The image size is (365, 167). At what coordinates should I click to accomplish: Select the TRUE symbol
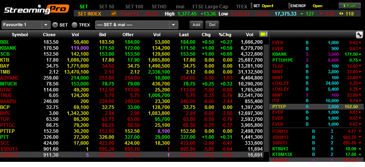(6, 95)
